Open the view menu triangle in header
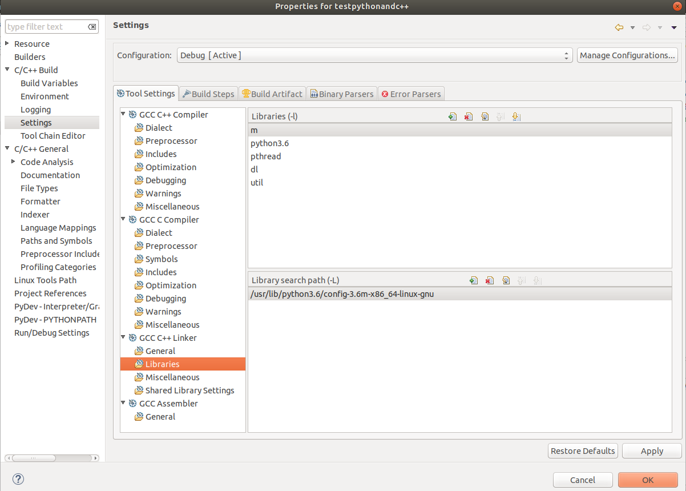Viewport: 686px width, 491px height. click(674, 27)
